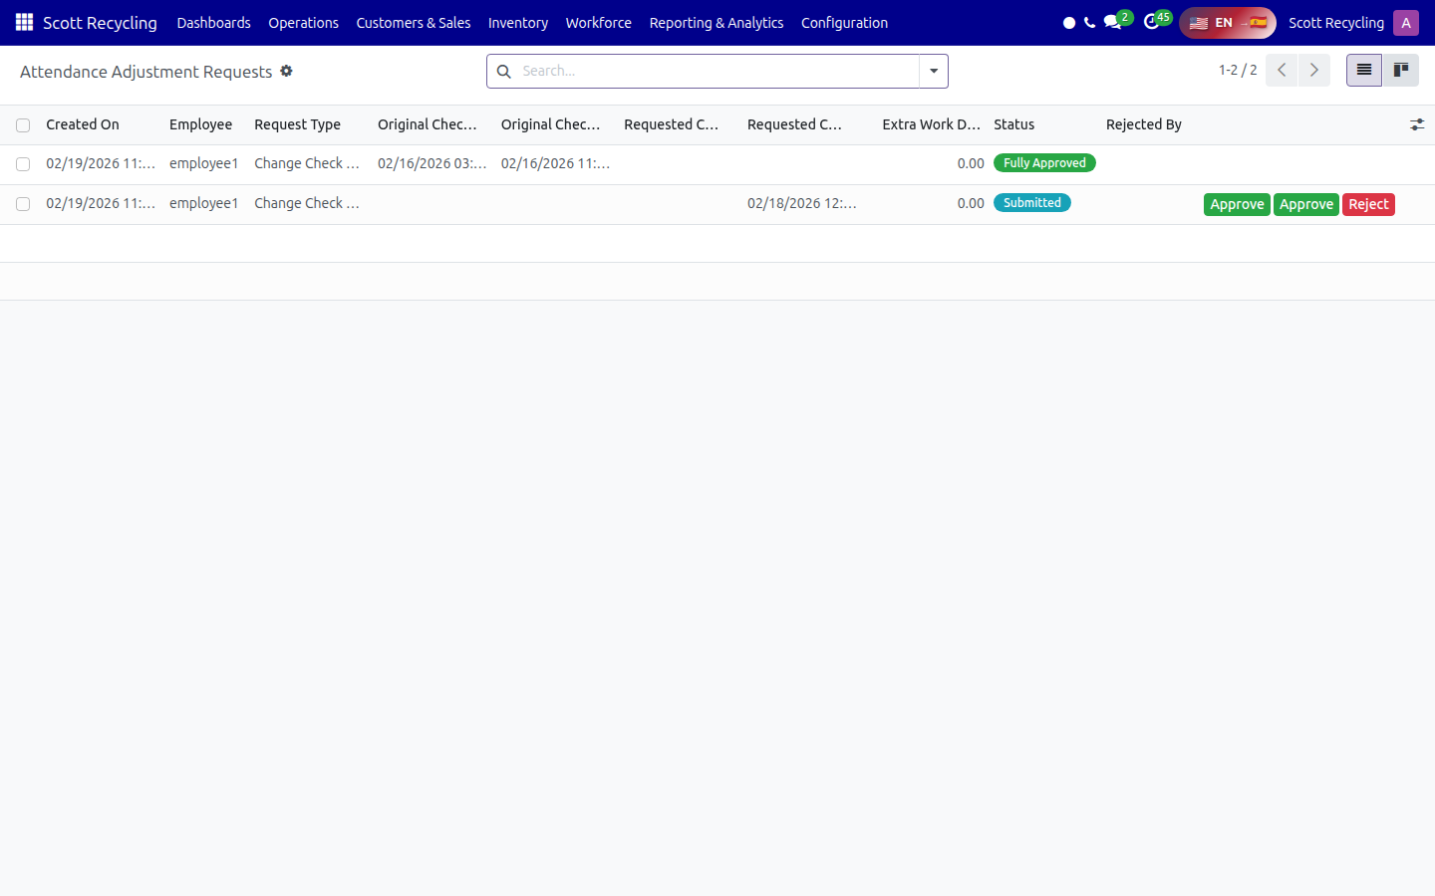Open Operations menu

click(303, 23)
